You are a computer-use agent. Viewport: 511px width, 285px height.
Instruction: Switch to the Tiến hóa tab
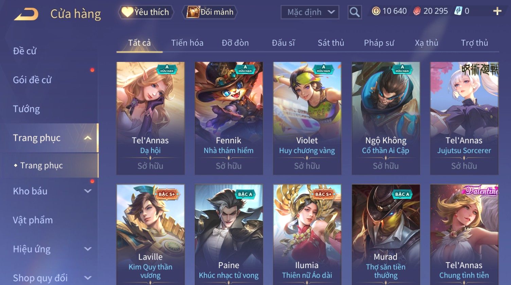[x=187, y=43]
